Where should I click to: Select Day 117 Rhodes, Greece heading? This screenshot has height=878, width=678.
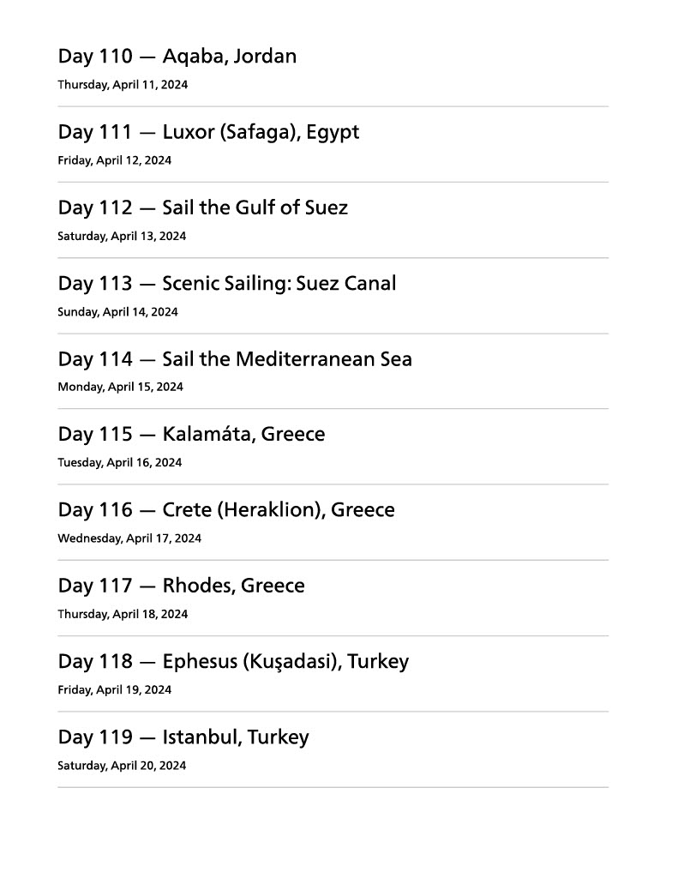point(181,586)
